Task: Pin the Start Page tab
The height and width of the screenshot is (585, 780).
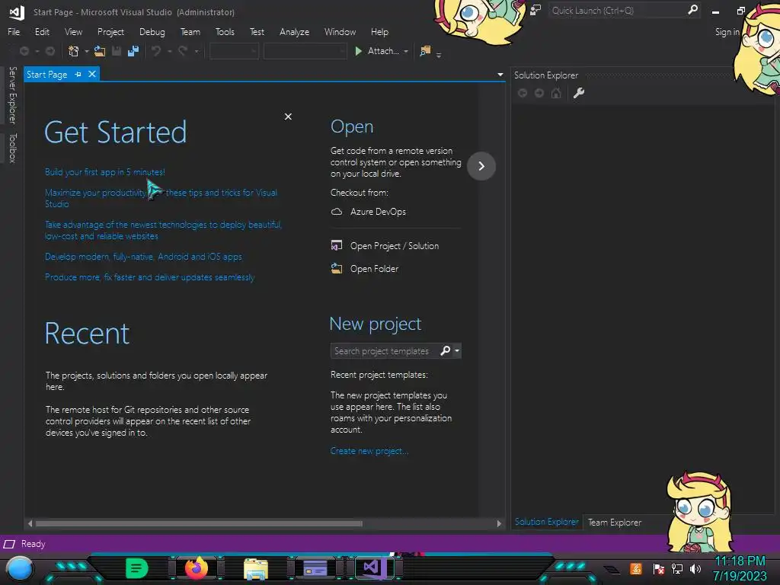Action: (78, 74)
